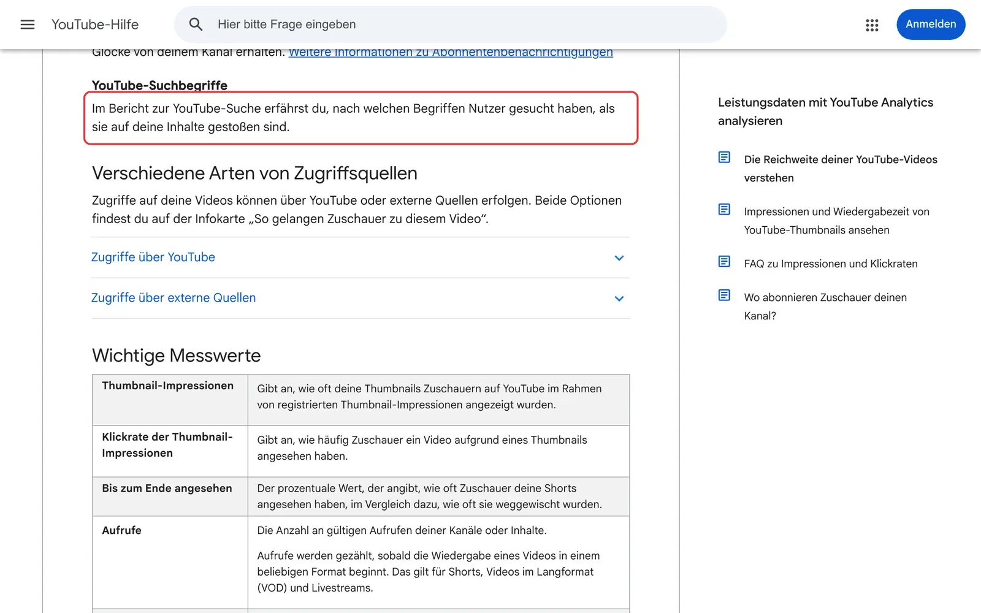Screen dimensions: 981x613
Task: Click 'Verschiedene Arten von Zugriffsquellen' heading
Action: coord(254,173)
